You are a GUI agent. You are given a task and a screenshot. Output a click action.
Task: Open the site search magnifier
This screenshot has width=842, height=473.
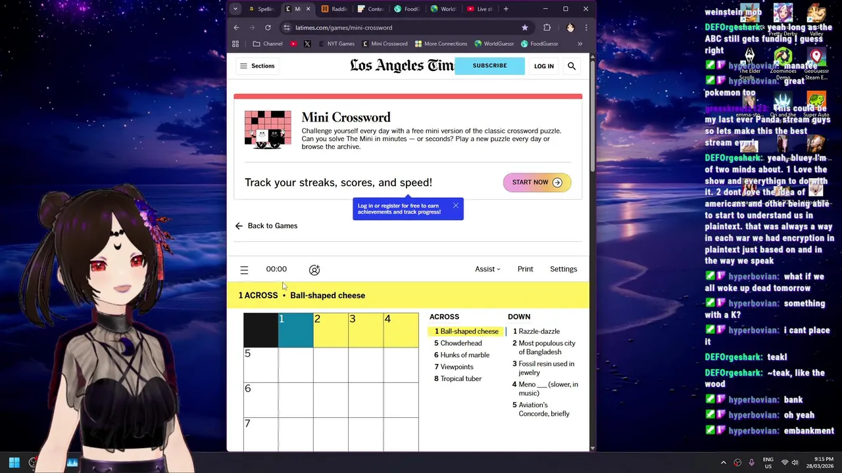pyautogui.click(x=572, y=66)
